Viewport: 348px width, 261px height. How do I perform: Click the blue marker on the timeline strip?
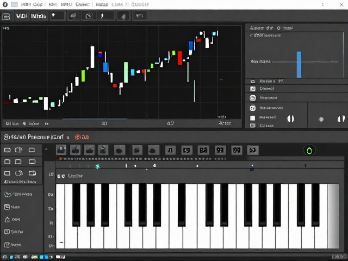click(252, 170)
